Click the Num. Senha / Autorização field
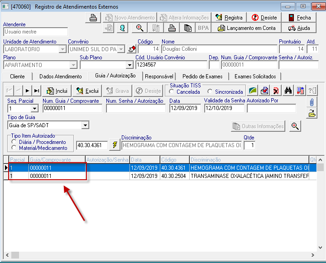This screenshot has height=263, width=326. 136,108
